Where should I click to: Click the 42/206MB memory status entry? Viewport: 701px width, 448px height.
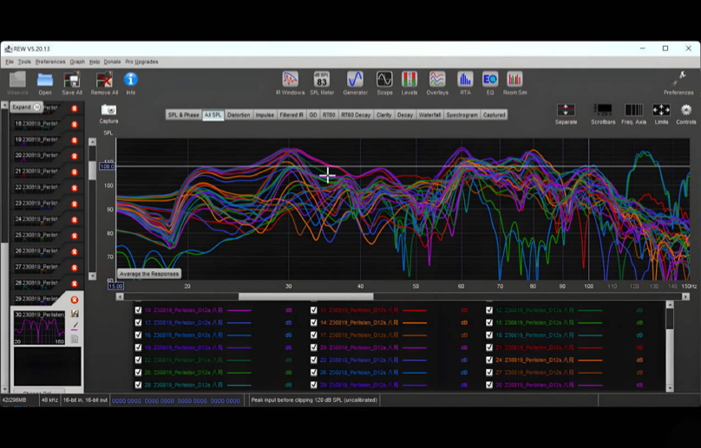coord(14,400)
